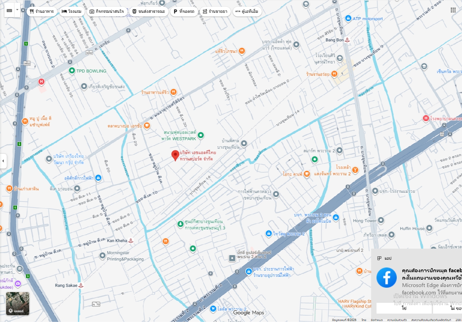Viewport: 462px width, 322px height.
Task: Select the hotels filter chip
Action: 72,11
